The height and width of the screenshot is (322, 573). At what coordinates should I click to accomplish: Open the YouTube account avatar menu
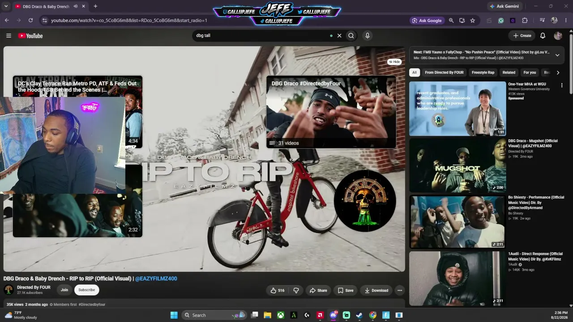pyautogui.click(x=558, y=36)
